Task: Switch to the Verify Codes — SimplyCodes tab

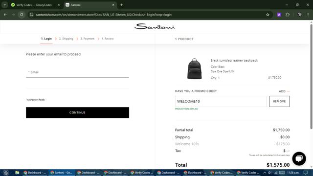Action: [x=34, y=5]
